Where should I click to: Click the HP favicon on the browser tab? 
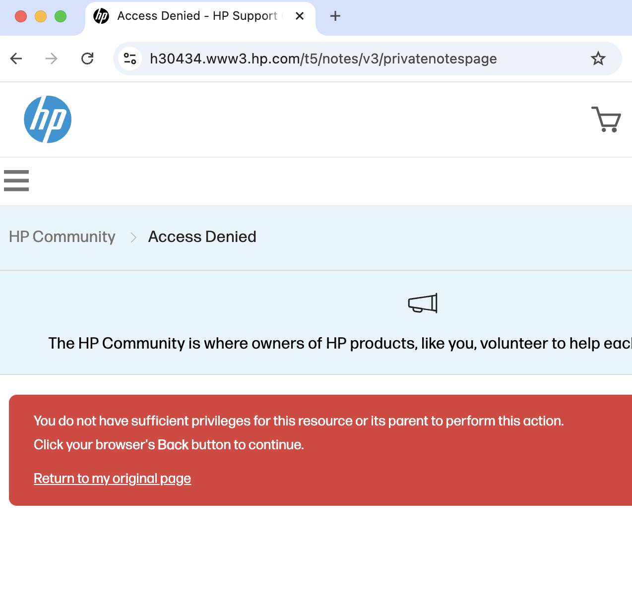point(101,16)
